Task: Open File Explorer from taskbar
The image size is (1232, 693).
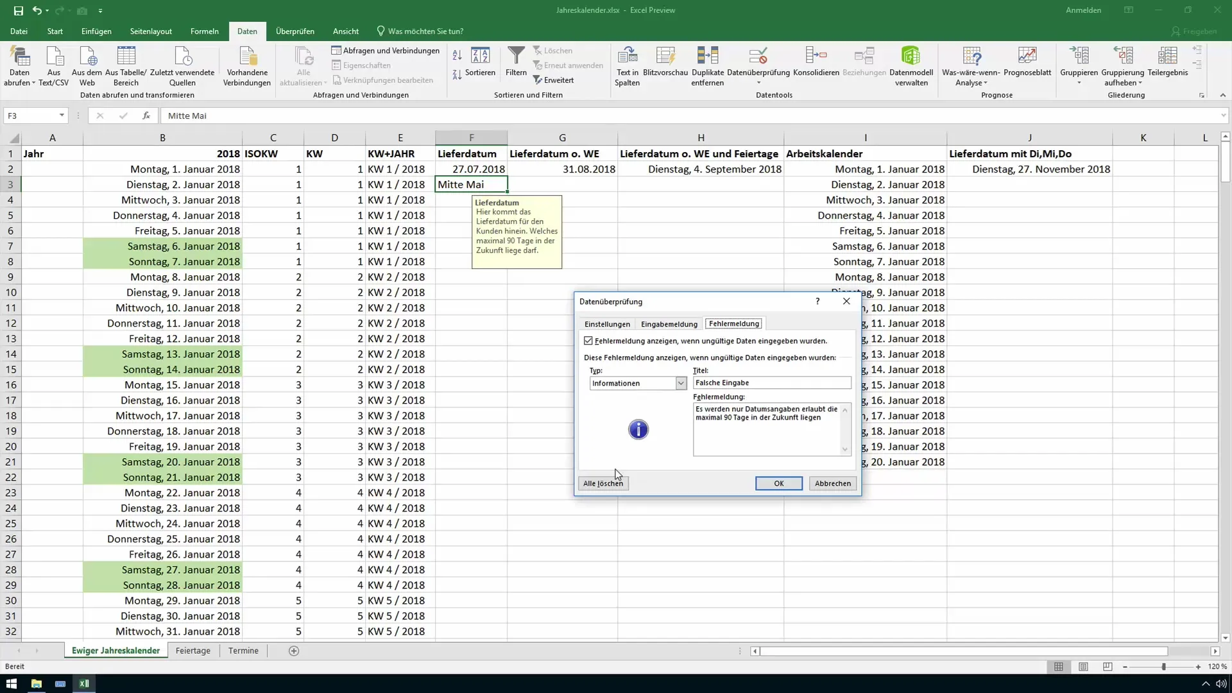Action: (x=36, y=684)
